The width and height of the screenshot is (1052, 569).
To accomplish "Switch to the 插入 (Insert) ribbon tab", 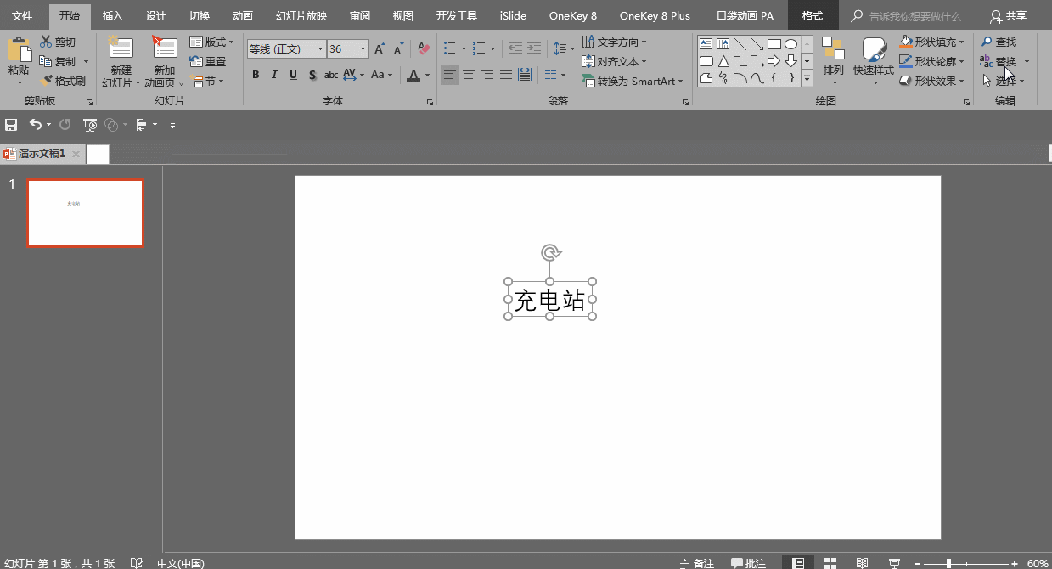I will tap(112, 15).
